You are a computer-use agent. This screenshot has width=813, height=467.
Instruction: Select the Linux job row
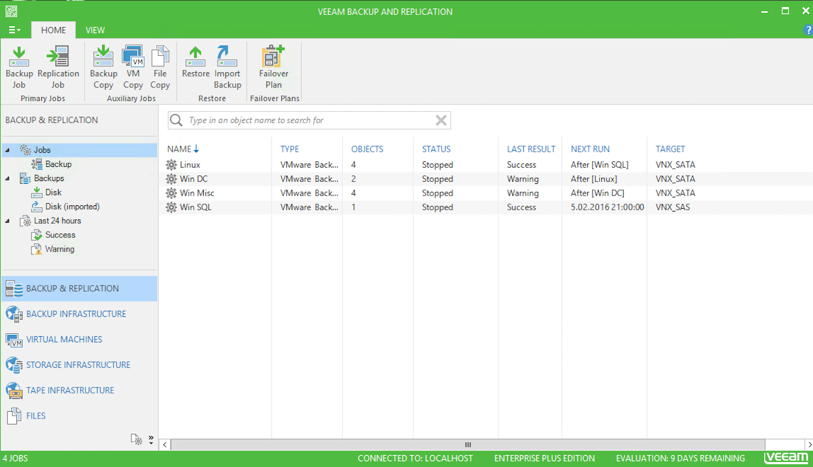(486, 165)
